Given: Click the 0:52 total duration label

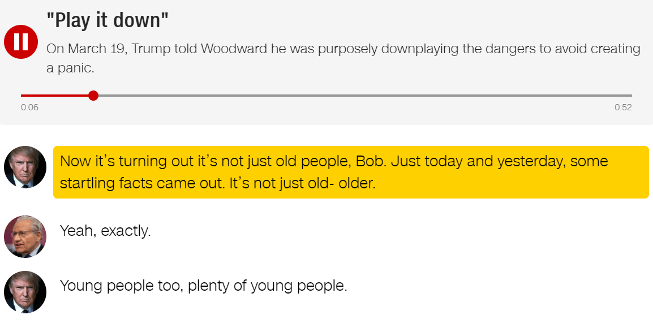Looking at the screenshot, I should [623, 107].
